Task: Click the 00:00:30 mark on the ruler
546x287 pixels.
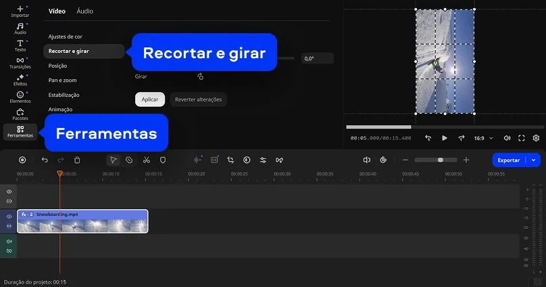Action: coord(282,174)
